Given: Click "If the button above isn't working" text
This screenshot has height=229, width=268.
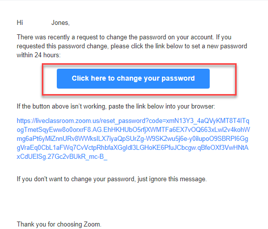Looking at the screenshot, I should coord(62,106).
